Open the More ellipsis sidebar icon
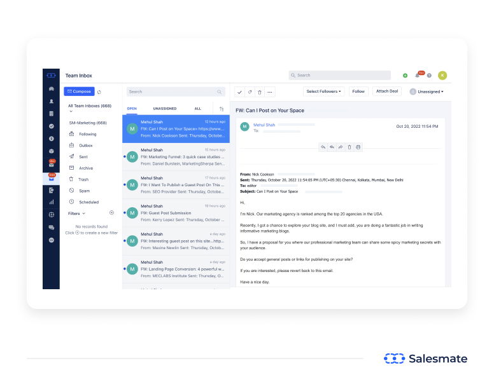This screenshot has height=389, width=494. click(52, 240)
